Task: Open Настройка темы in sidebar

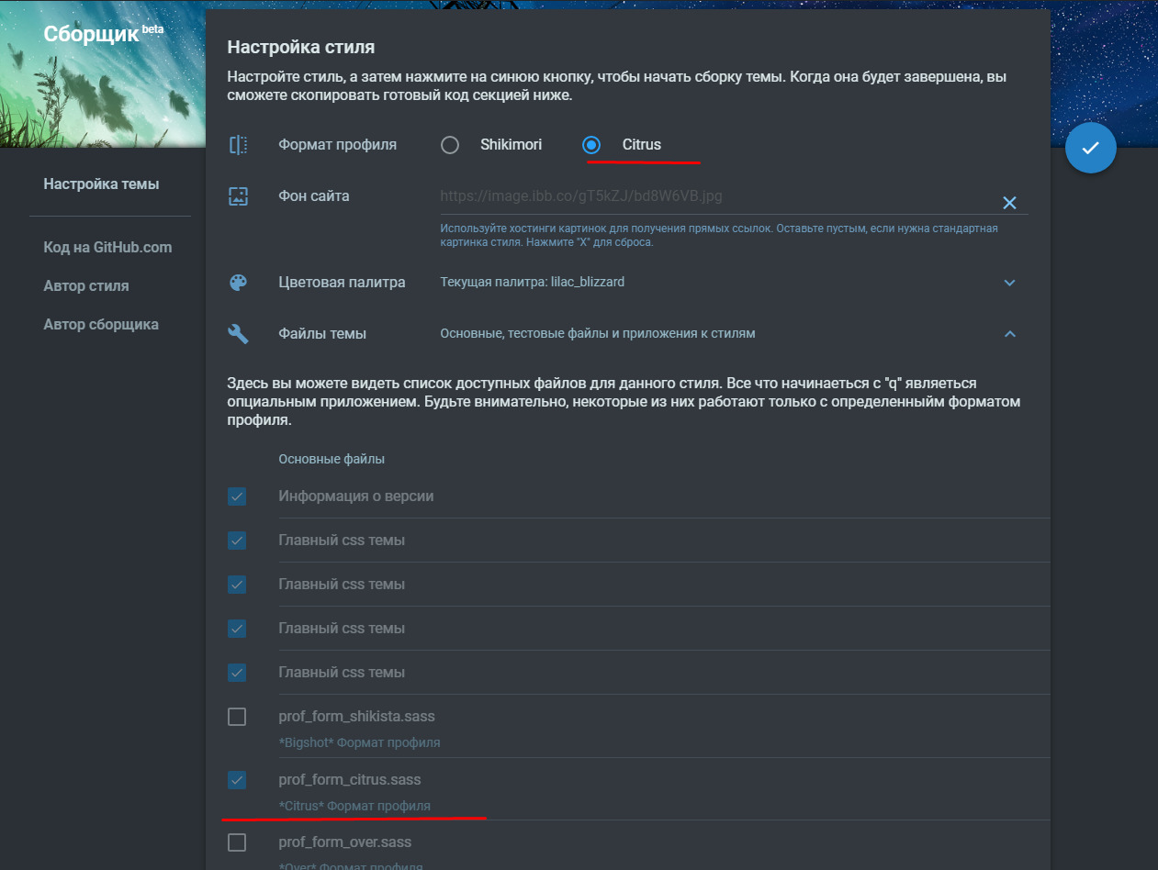Action: click(x=101, y=184)
